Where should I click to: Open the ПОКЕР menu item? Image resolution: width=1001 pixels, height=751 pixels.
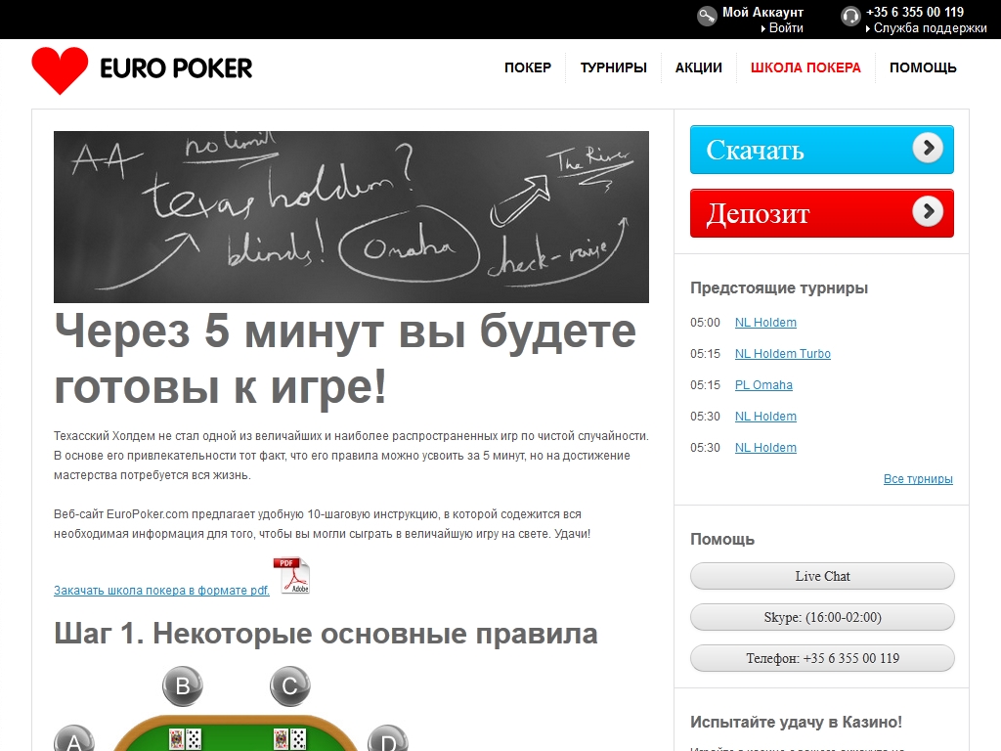point(528,67)
